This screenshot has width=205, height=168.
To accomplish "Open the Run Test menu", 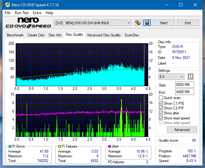I will 22,13.
